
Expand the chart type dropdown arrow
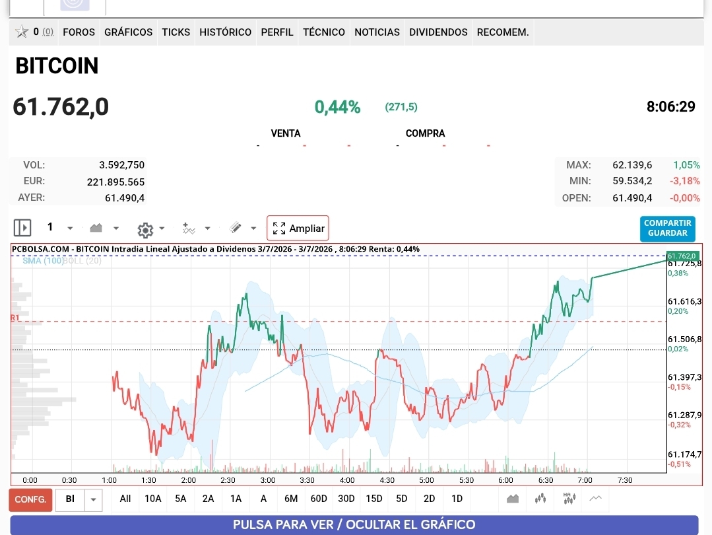(116, 228)
